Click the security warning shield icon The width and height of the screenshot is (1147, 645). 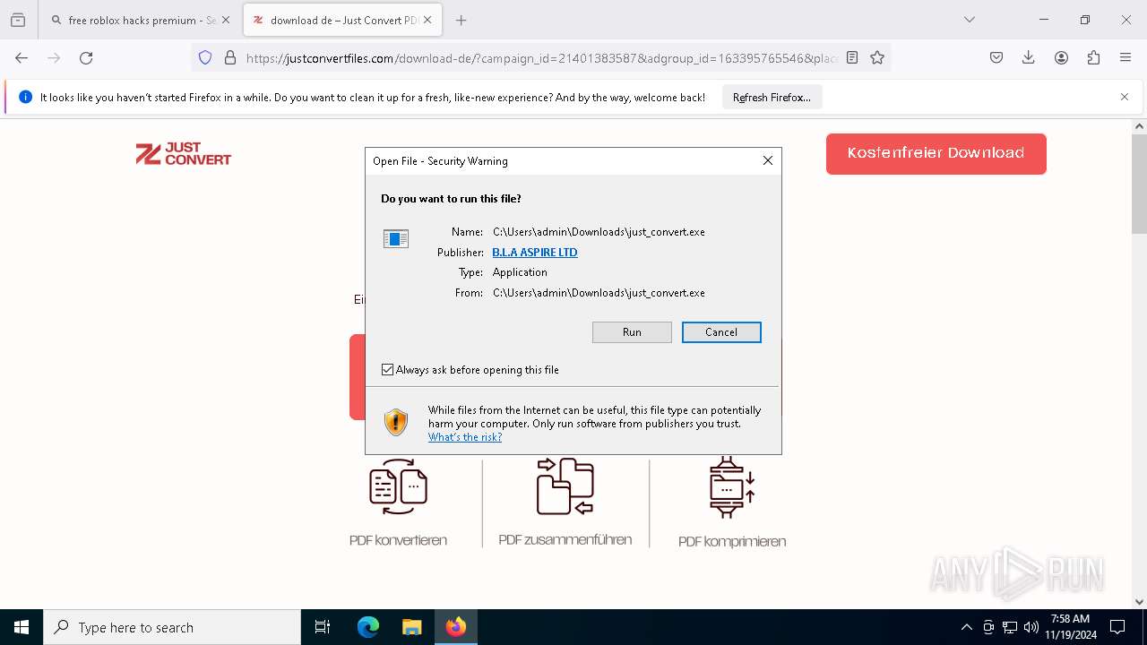396,422
